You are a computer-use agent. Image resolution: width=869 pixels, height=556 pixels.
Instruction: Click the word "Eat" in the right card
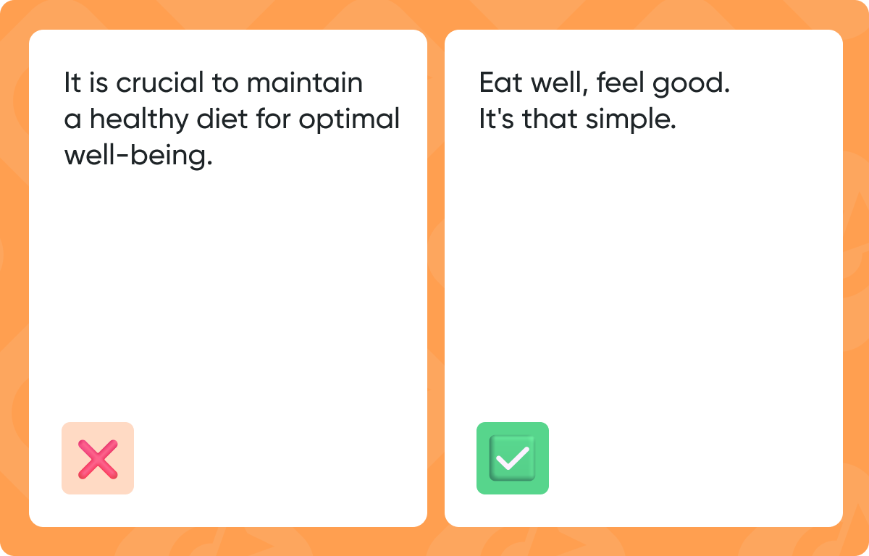click(x=499, y=83)
